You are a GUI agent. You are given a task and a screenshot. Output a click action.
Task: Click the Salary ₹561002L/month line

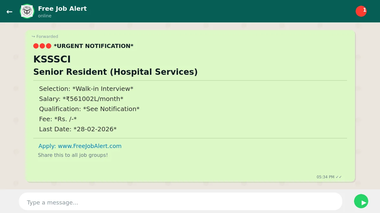coord(81,99)
